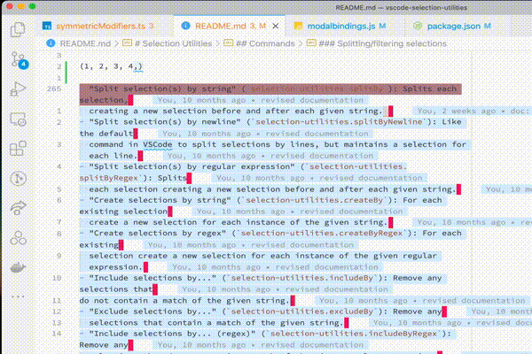Click `selection-utilities.splitByNewline` command text
The width and height of the screenshot is (532, 354).
click(x=340, y=122)
